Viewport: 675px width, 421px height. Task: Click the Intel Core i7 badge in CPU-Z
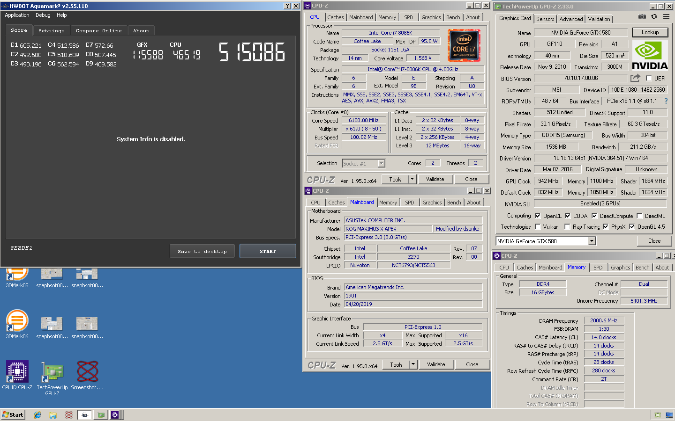click(x=464, y=45)
